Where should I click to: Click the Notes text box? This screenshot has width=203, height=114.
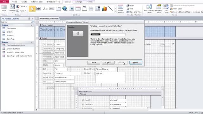[x=110, y=77]
